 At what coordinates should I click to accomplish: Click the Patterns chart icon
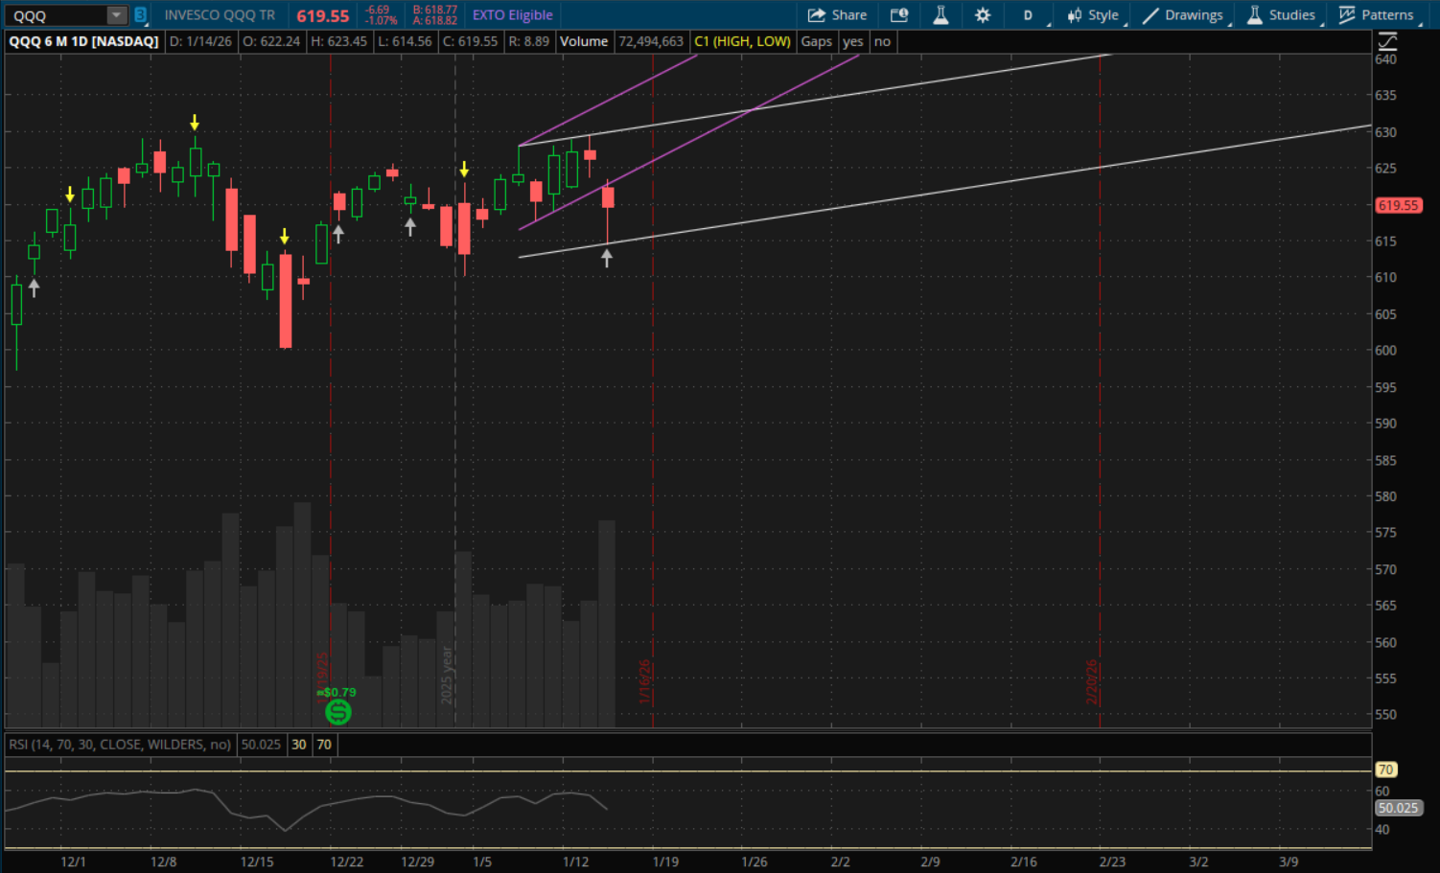point(1347,15)
